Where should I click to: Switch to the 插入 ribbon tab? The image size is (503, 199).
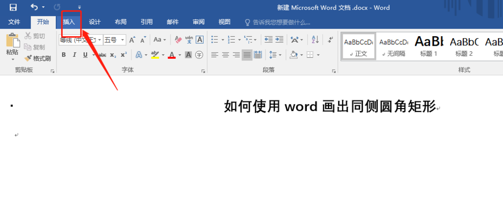(x=68, y=22)
